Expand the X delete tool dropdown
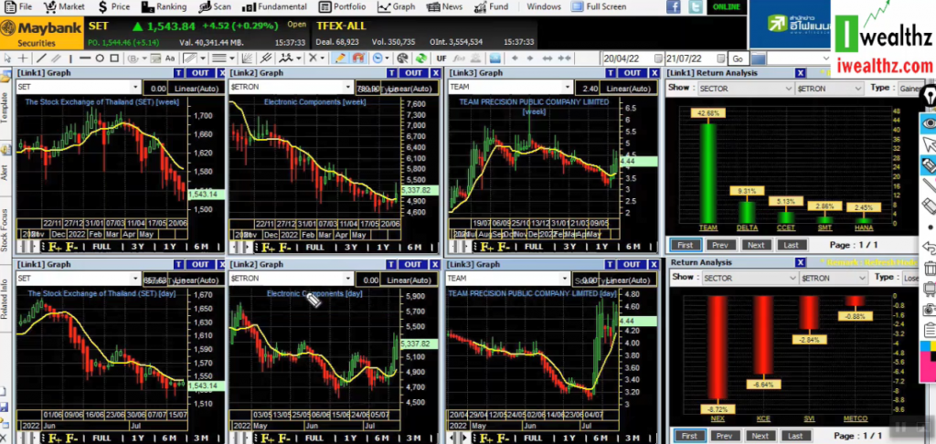The image size is (936, 444). pos(323,58)
